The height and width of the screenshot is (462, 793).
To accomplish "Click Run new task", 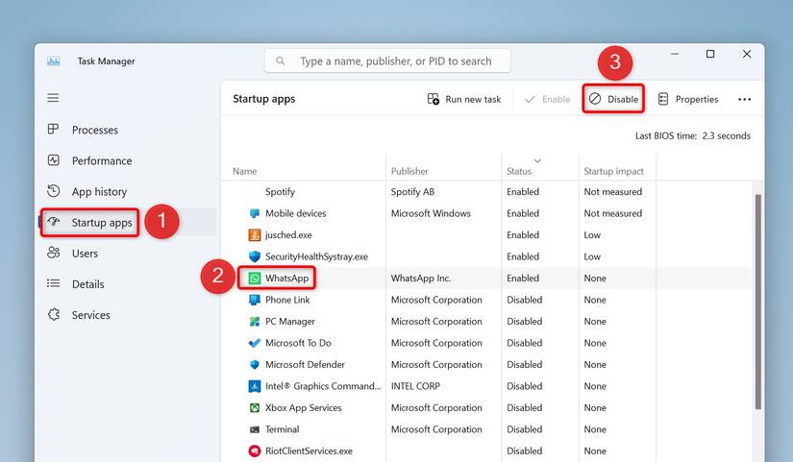I will click(463, 99).
